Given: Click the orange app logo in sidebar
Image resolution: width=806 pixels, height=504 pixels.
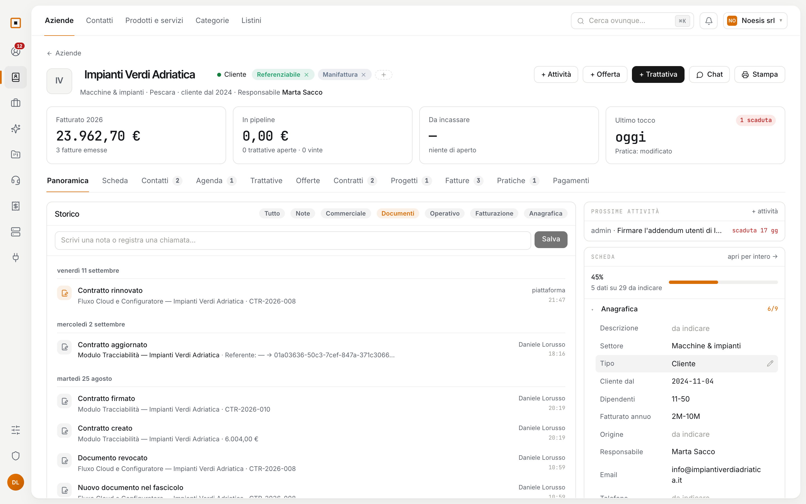Looking at the screenshot, I should click(16, 23).
